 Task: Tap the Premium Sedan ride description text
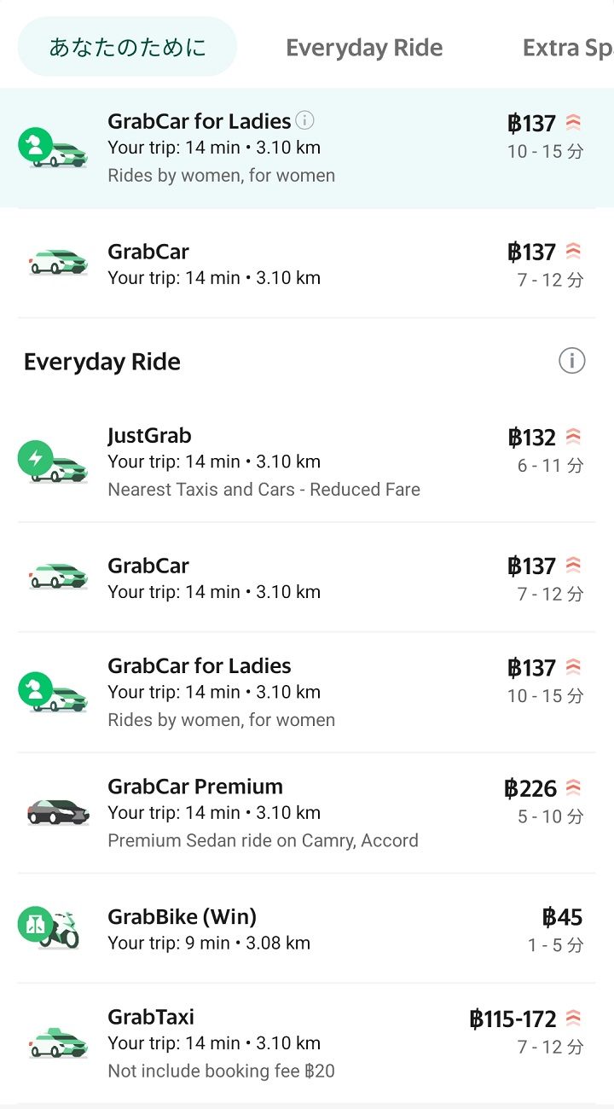coord(263,840)
